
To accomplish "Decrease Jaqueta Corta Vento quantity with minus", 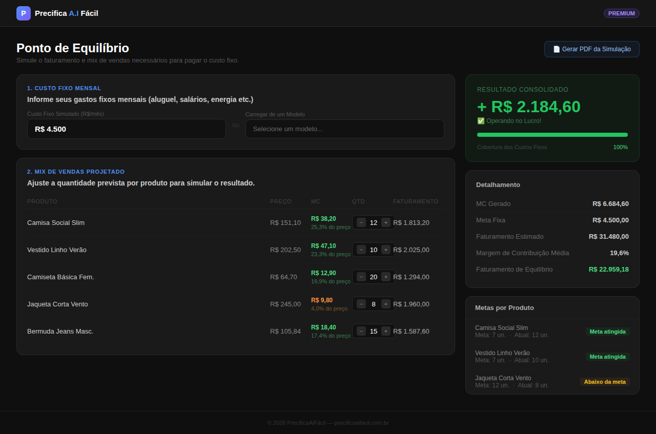I will tap(361, 304).
